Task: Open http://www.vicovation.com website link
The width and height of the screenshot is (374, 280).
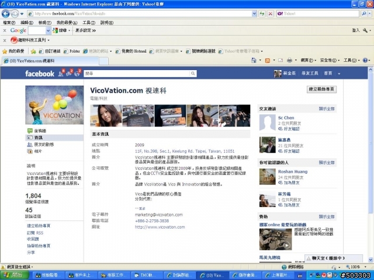Action: coord(160,227)
